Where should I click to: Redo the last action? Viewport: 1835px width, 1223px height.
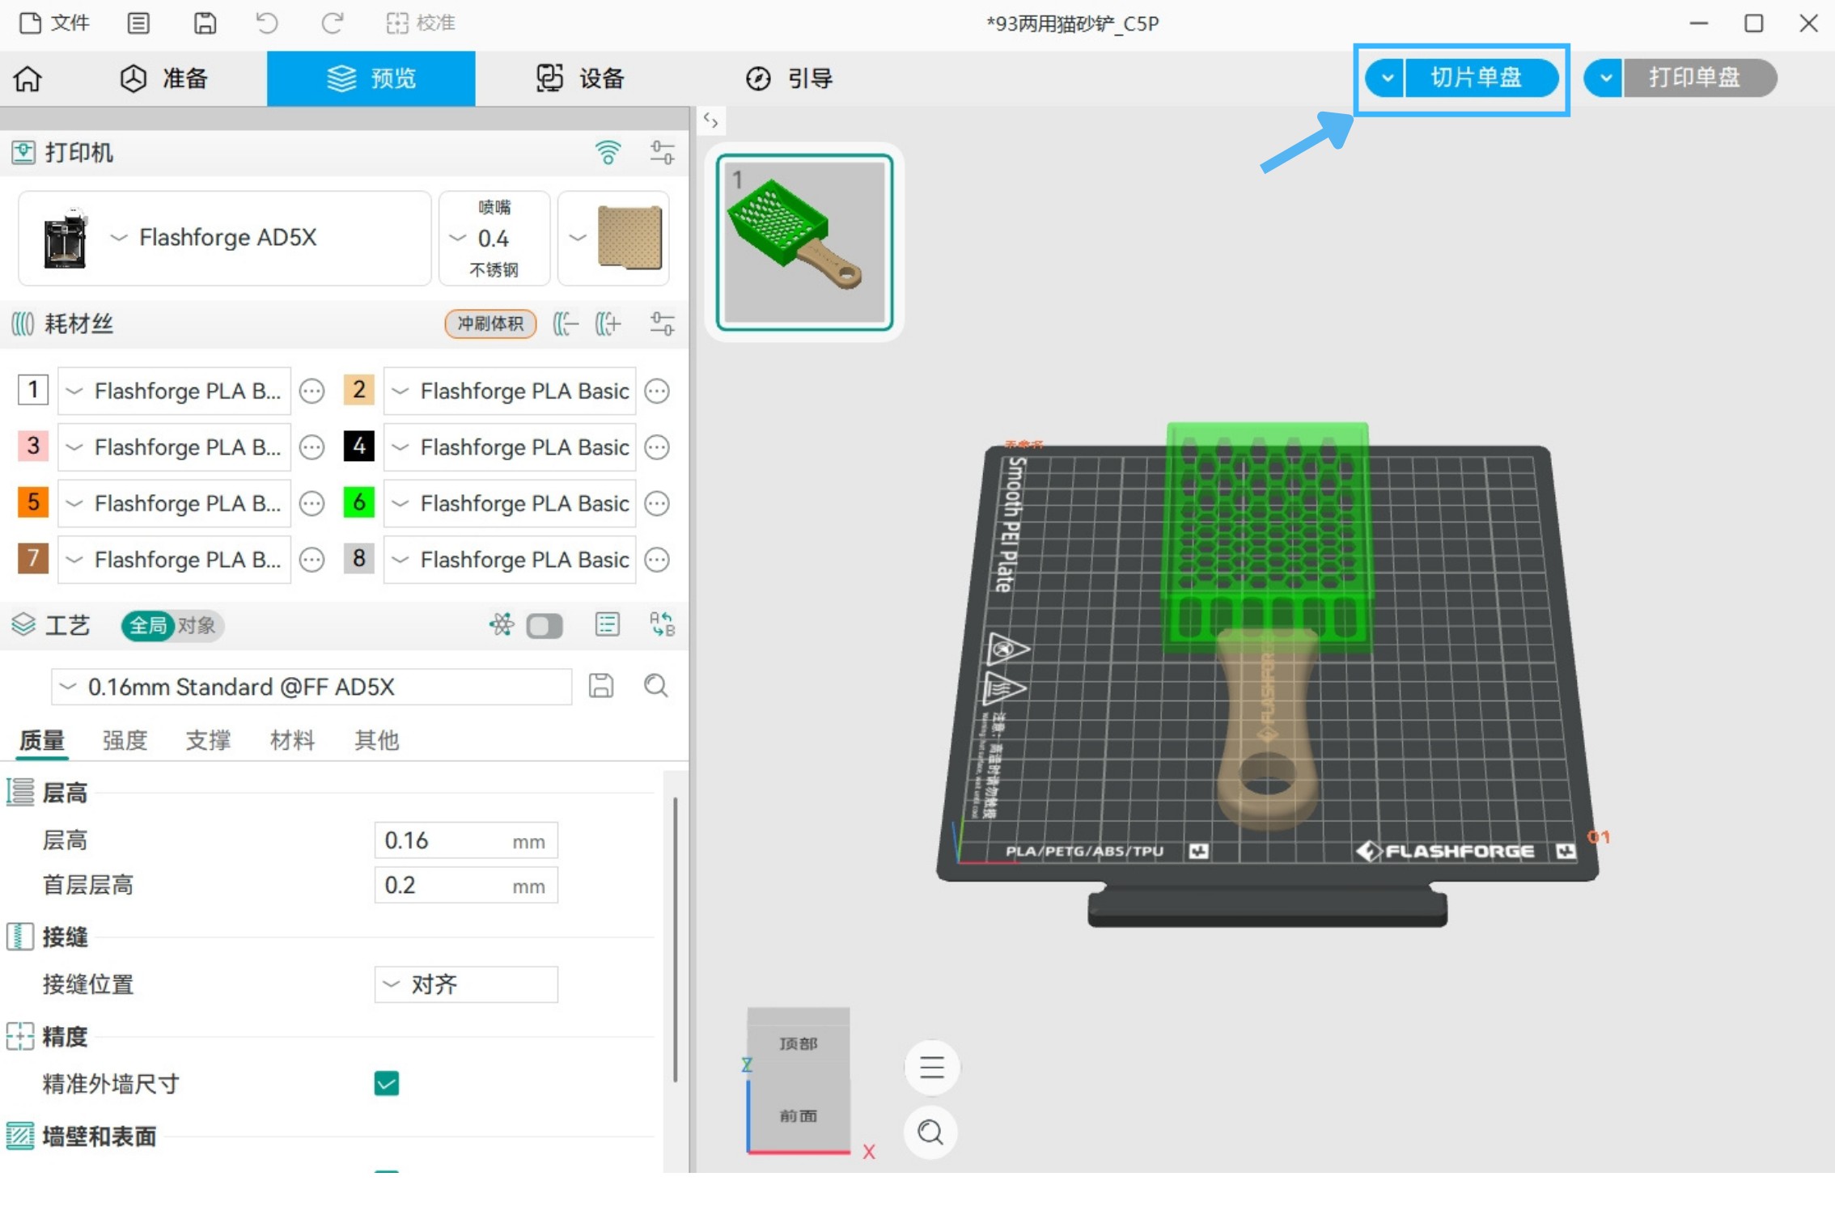tap(332, 23)
